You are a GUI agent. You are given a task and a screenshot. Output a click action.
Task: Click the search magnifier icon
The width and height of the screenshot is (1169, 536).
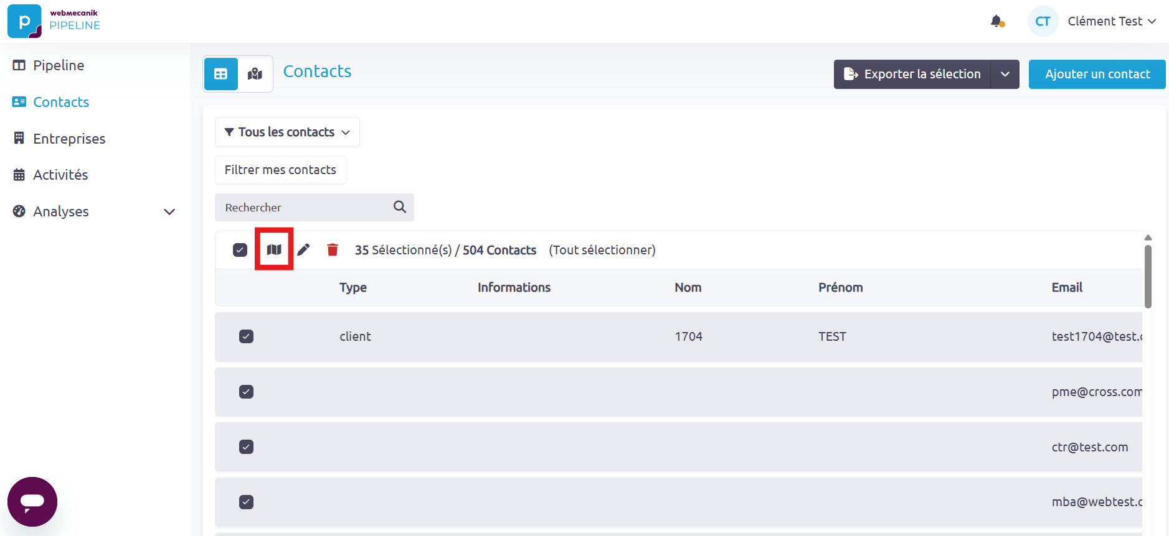click(400, 207)
